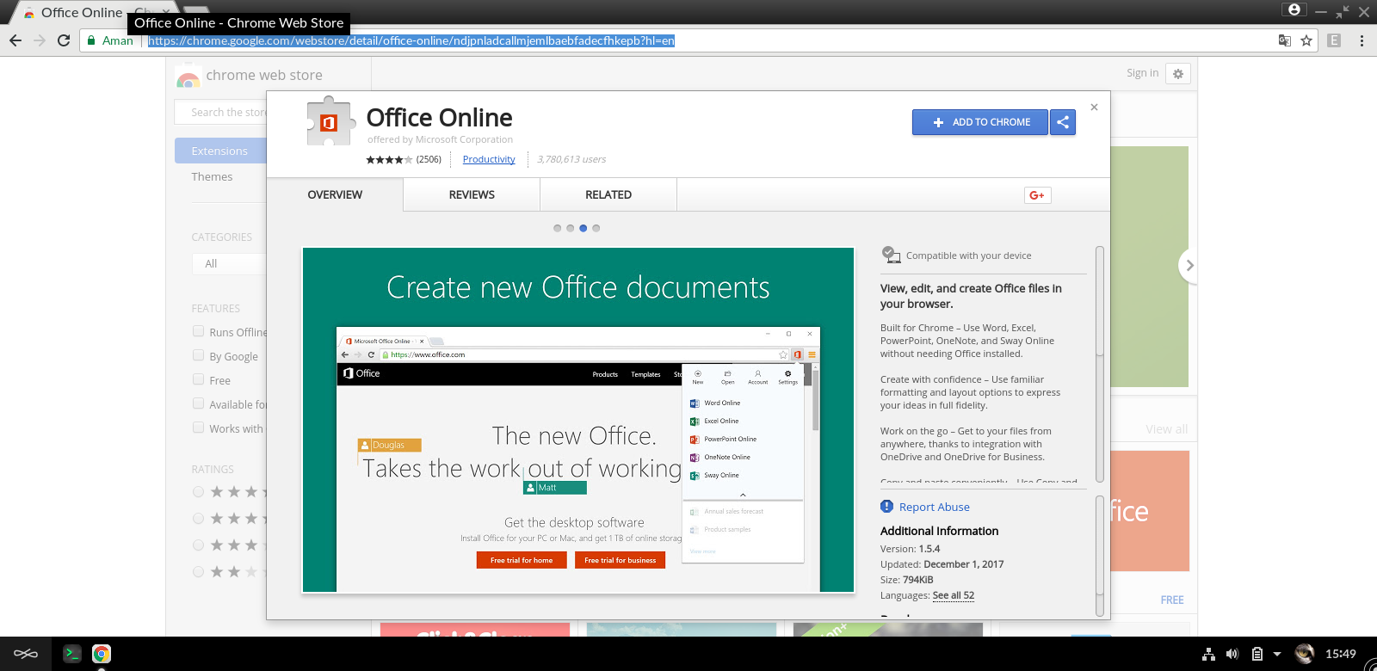1377x671 pixels.
Task: Click the Office Online extension logo
Action: click(x=330, y=121)
